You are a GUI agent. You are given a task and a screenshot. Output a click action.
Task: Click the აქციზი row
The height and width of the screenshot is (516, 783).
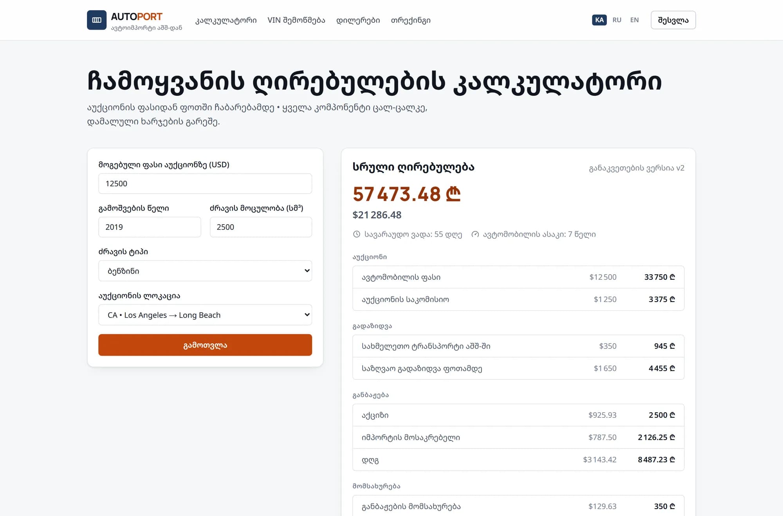coord(518,415)
